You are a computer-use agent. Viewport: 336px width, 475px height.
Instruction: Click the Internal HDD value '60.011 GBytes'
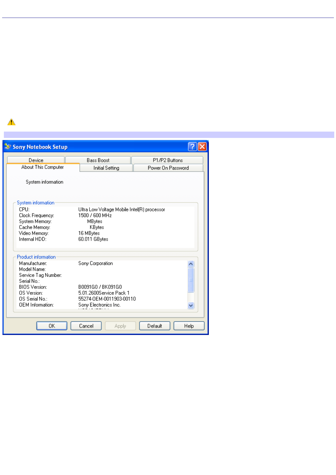[93, 239]
